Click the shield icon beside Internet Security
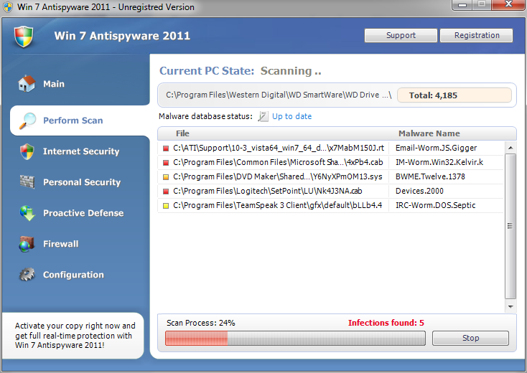The image size is (527, 373). pyautogui.click(x=27, y=151)
